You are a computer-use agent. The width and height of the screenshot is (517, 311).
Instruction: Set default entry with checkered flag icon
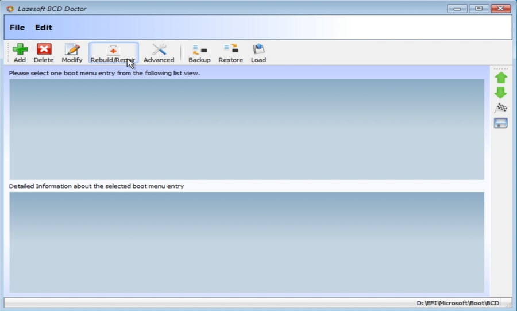tap(500, 108)
